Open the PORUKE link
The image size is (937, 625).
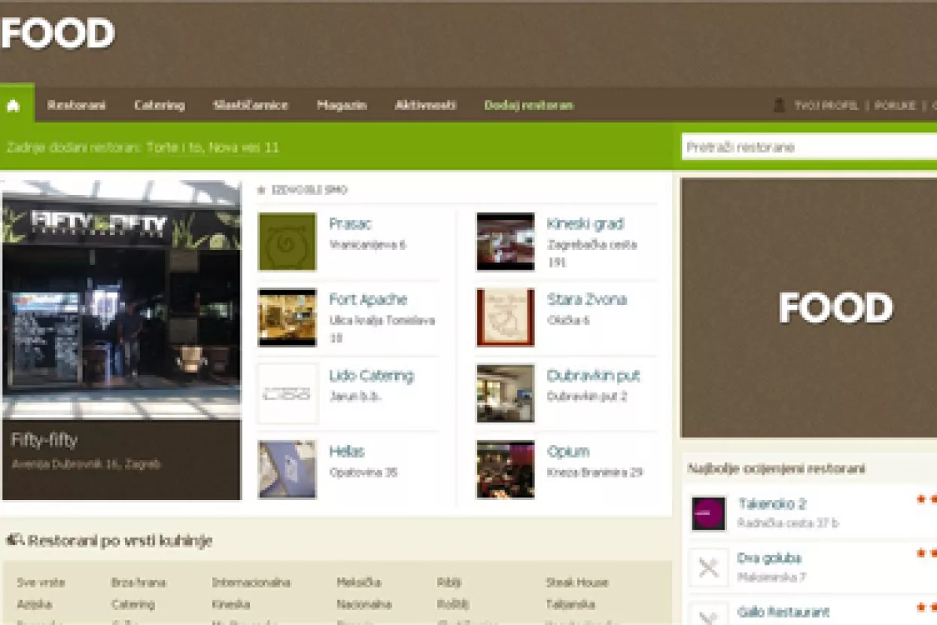(895, 106)
